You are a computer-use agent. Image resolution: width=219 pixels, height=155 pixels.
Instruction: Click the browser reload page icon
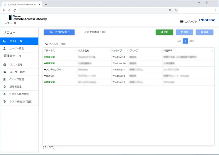pos(15,10)
